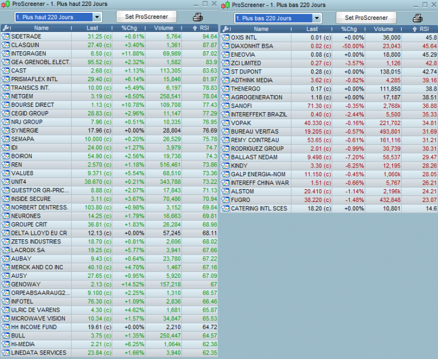Open chart icon for REMY COINTREAU row
The width and height of the screenshot is (438, 359).
(x=225, y=140)
